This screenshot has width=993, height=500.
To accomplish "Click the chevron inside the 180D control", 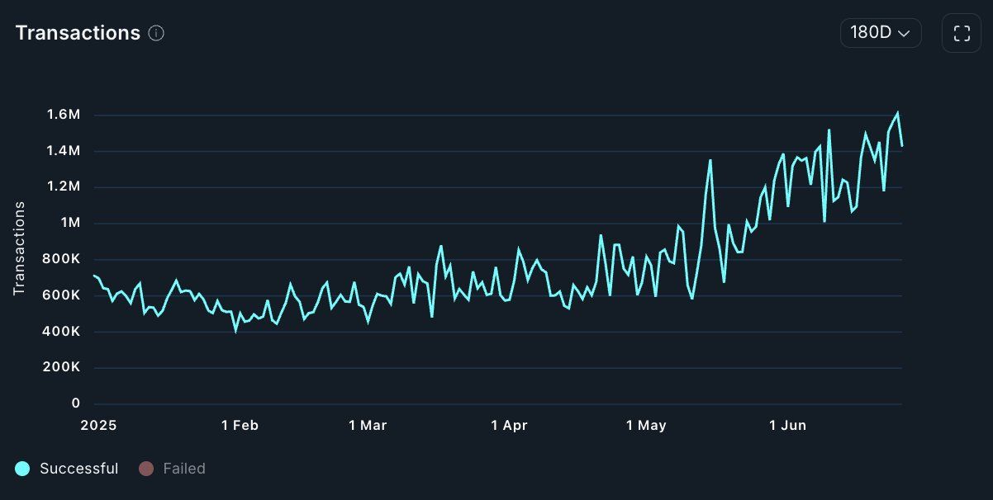I will pyautogui.click(x=904, y=33).
